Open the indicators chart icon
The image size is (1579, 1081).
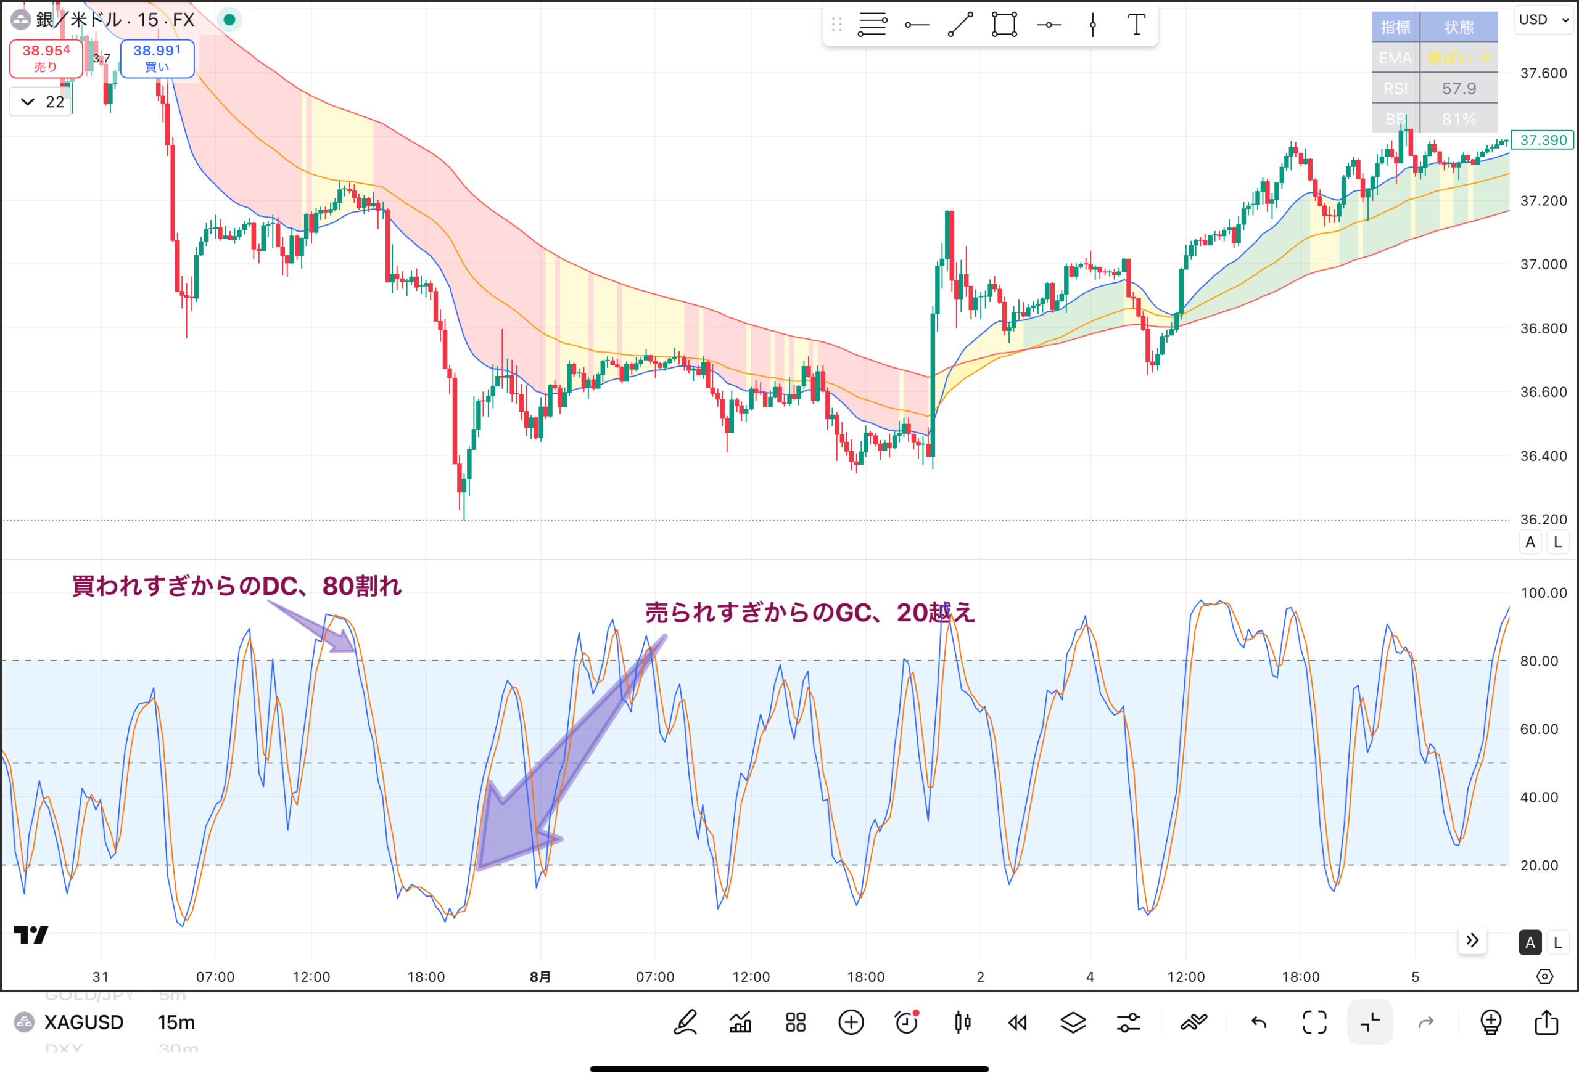(740, 1022)
